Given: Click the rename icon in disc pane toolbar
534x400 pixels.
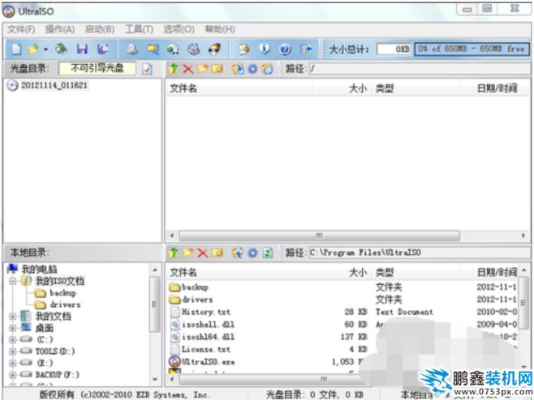Looking at the screenshot, I should click(x=217, y=69).
